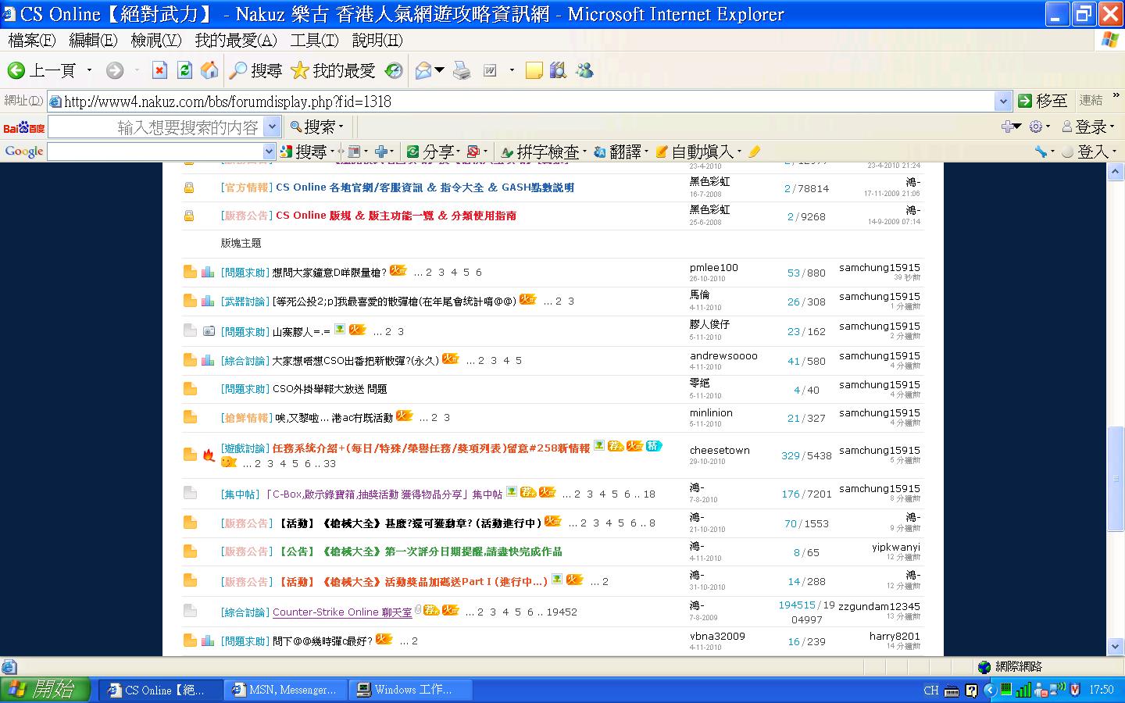Viewport: 1125px width, 703px height.
Task: Open the IE 搜尋 search pane
Action: (x=255, y=71)
